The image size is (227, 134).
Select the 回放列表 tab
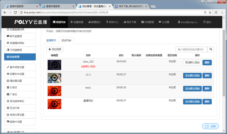66,40
